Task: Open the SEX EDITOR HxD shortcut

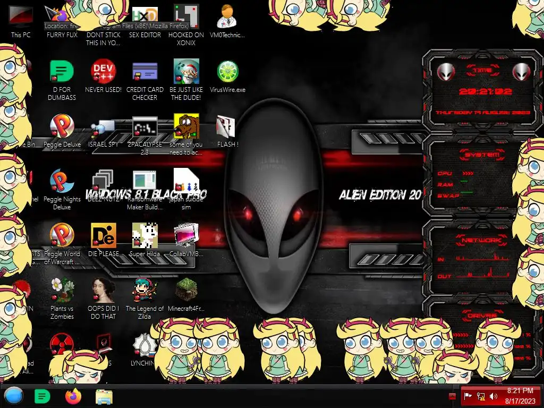Action: pos(144,21)
